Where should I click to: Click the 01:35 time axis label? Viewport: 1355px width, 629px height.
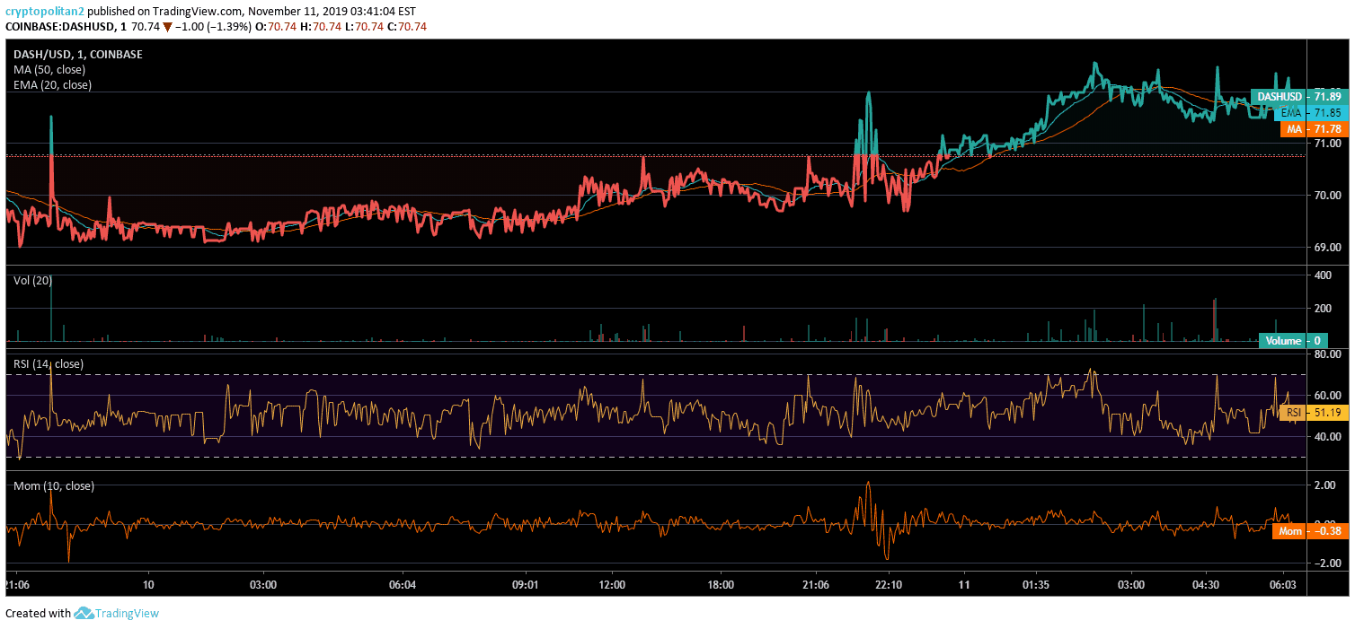[x=1036, y=585]
